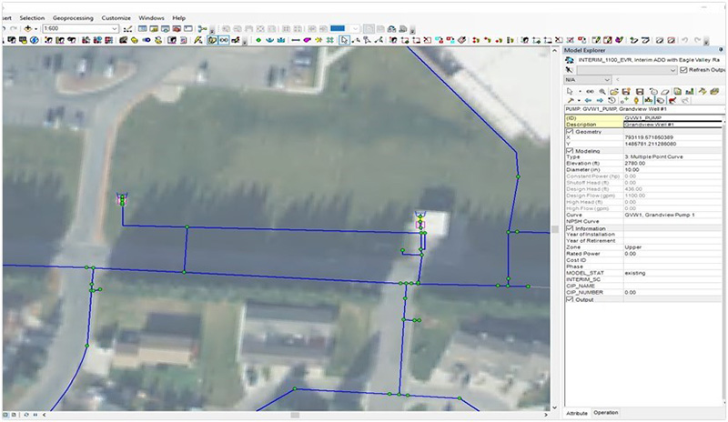Open the Help menu

[178, 17]
